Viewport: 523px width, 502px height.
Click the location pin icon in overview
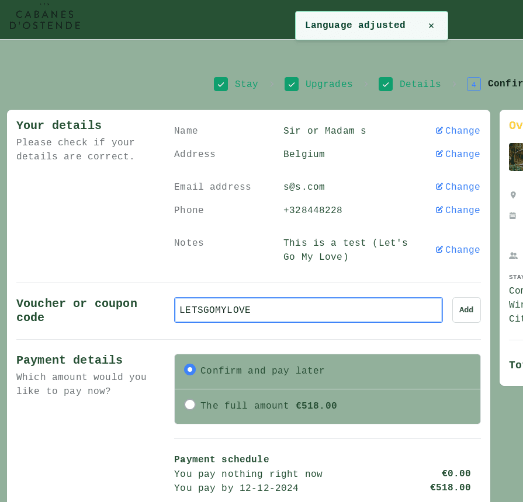[x=513, y=195]
